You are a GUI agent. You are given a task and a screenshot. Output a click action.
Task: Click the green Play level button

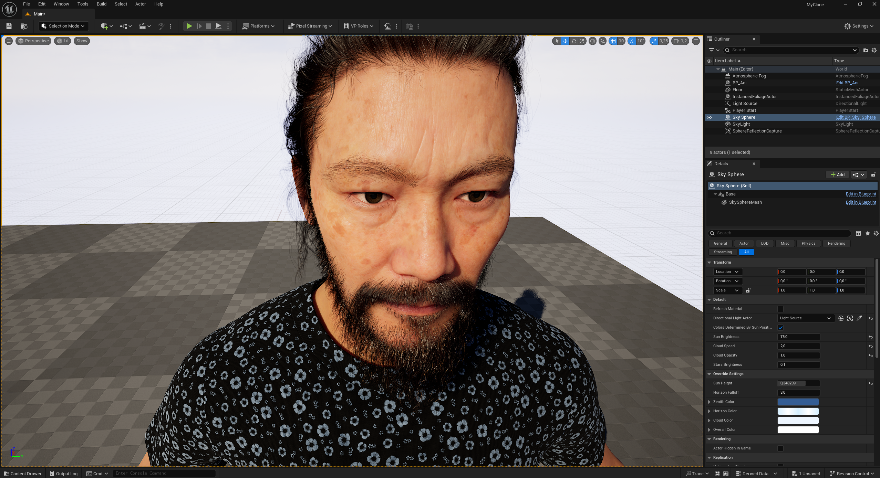pyautogui.click(x=189, y=26)
